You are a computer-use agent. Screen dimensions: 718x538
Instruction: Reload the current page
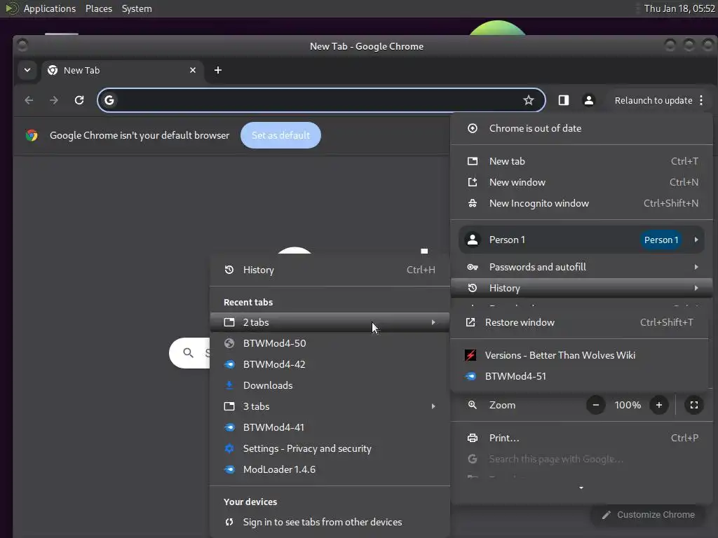pyautogui.click(x=79, y=100)
